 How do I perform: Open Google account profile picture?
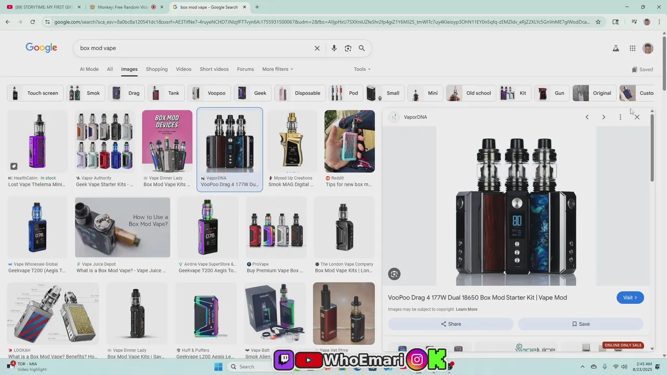point(648,48)
